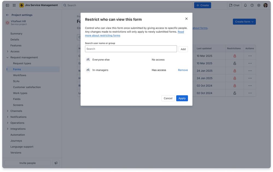Click the Vitafleet HR project icon
Image resolution: width=273 pixels, height=172 pixels.
[7, 23]
